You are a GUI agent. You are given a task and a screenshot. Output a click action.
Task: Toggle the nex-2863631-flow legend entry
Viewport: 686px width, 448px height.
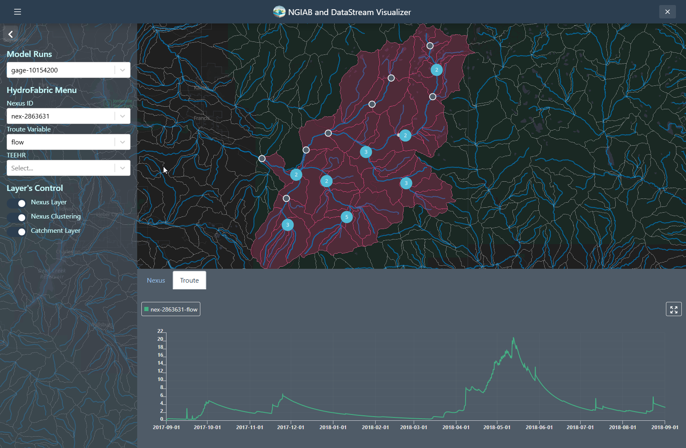171,309
